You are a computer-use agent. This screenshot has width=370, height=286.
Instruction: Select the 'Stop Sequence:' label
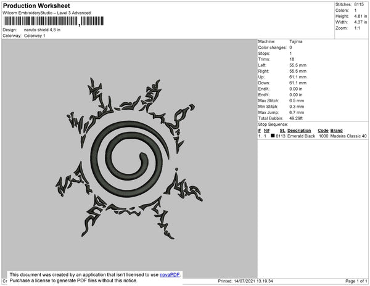(x=273, y=125)
